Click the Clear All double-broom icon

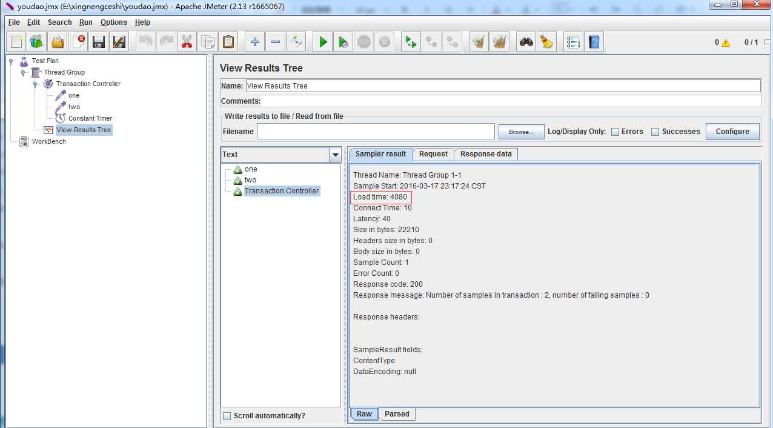tap(499, 42)
